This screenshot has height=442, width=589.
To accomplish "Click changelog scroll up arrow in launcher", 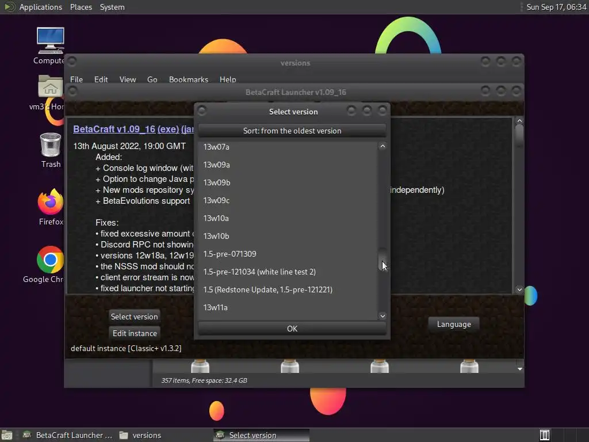I will [x=519, y=121].
